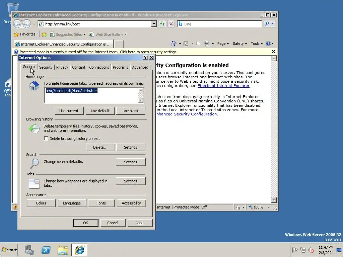Click the Fonts button
This screenshot has height=257, width=343.
(101, 203)
